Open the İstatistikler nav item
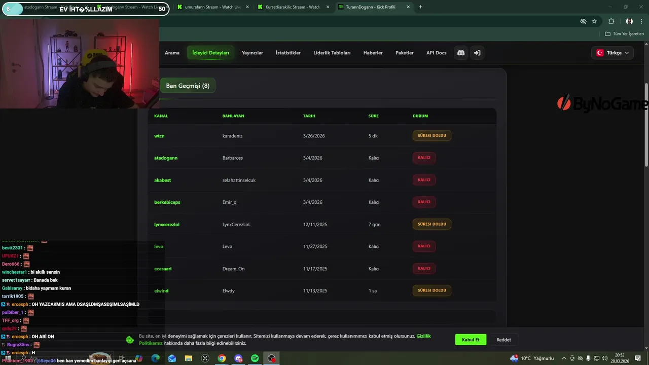Screen dimensions: 649x365 (x=288, y=53)
